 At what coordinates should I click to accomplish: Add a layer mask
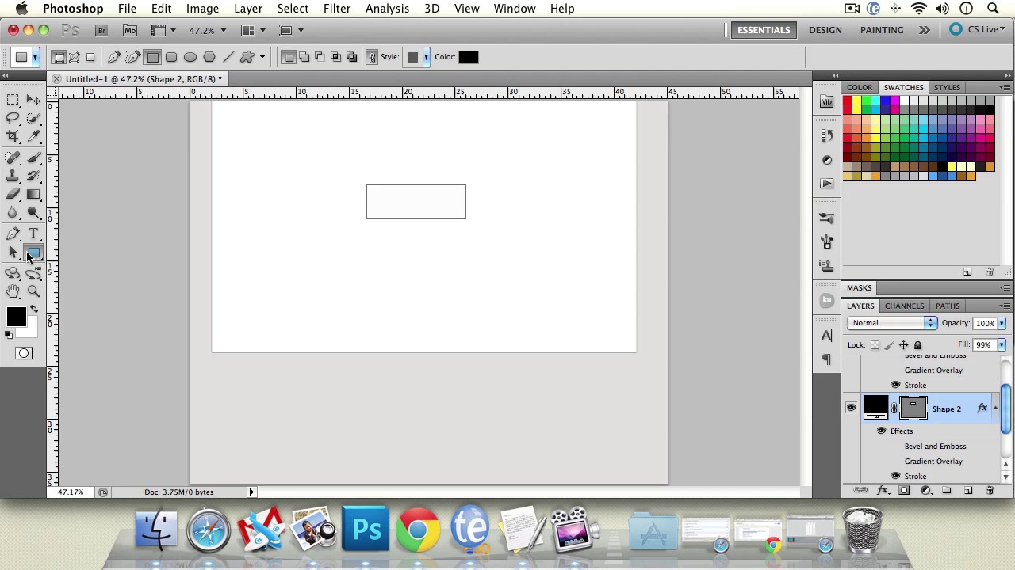904,491
